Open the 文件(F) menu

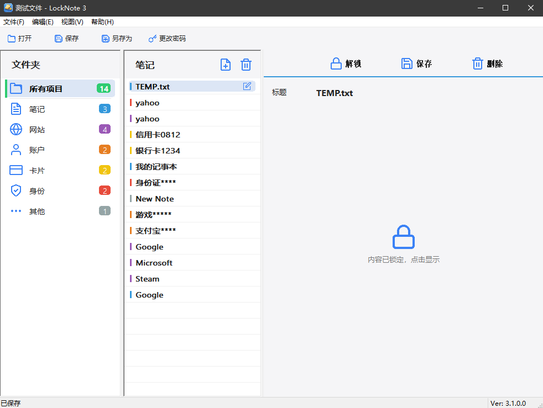point(14,22)
